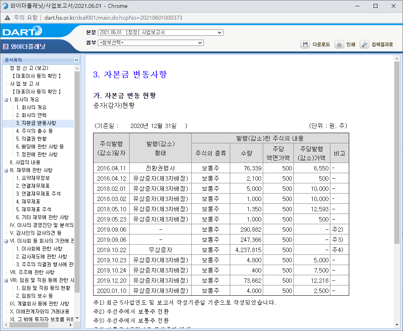The height and width of the screenshot is (331, 403).
Task: Click the 12,593 issue price cell
Action: tap(311, 209)
